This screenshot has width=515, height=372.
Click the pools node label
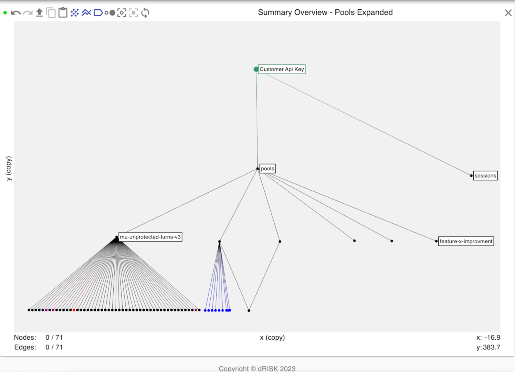tap(267, 169)
